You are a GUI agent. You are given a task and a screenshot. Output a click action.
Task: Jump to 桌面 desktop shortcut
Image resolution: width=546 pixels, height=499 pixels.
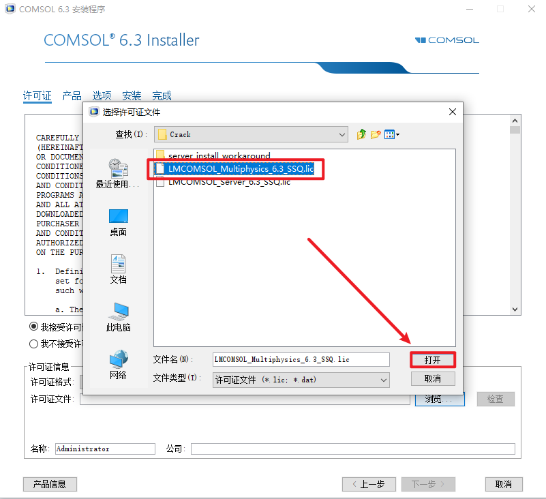(x=118, y=222)
